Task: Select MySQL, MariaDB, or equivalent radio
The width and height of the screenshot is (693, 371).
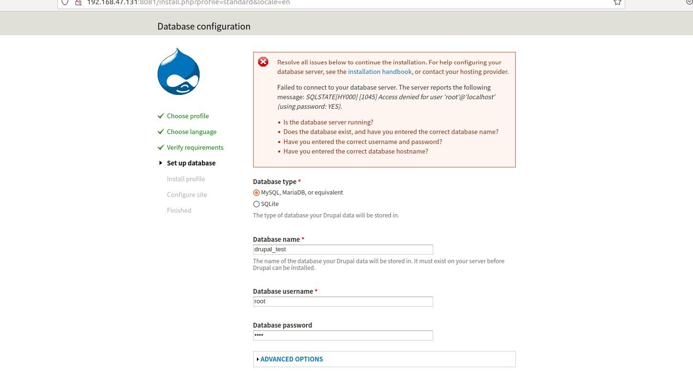Action: pyautogui.click(x=256, y=193)
